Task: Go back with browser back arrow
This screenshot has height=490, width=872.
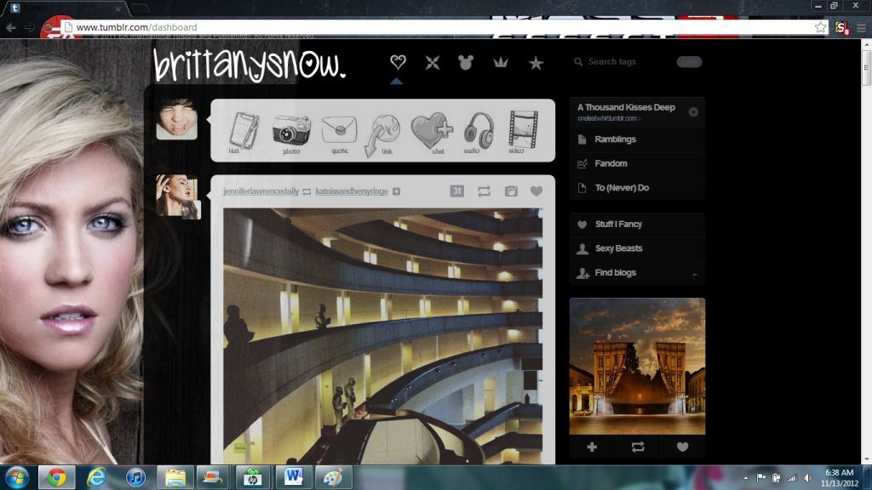Action: 10,27
